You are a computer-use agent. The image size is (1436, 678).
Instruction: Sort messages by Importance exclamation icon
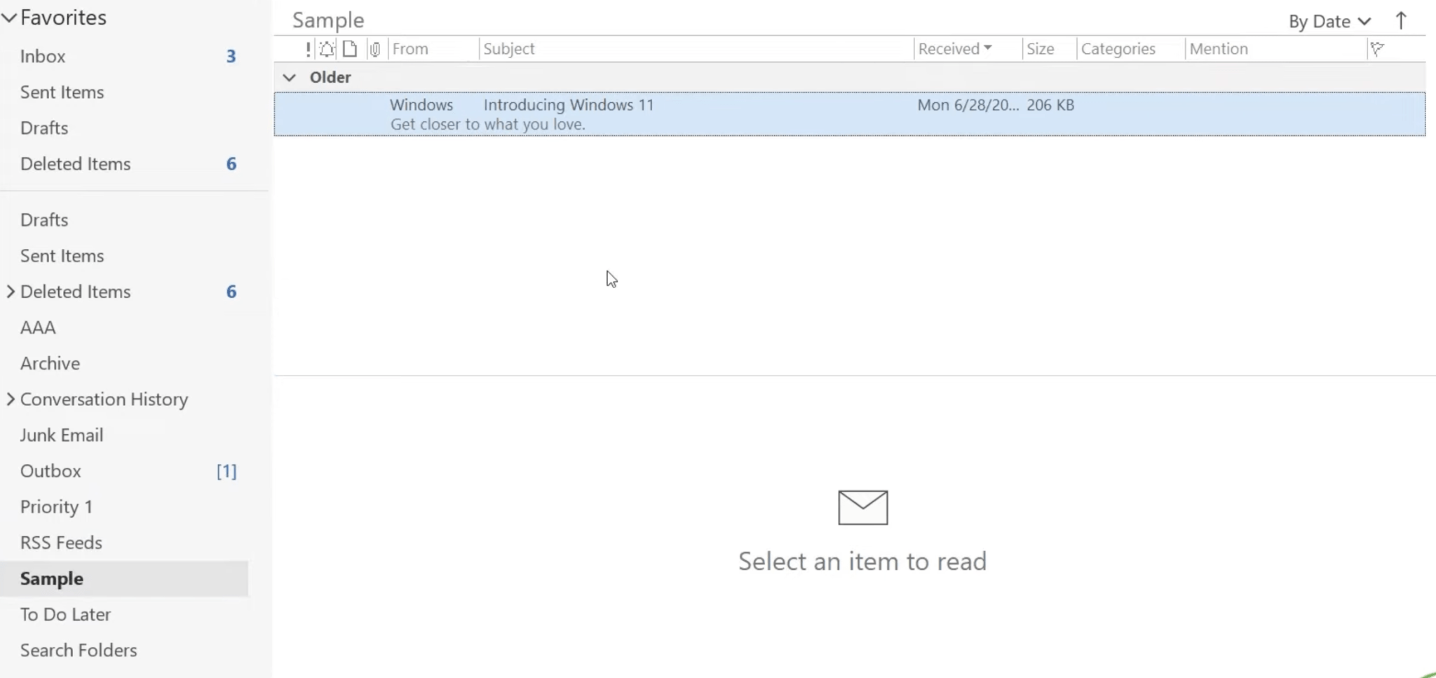[x=307, y=48]
